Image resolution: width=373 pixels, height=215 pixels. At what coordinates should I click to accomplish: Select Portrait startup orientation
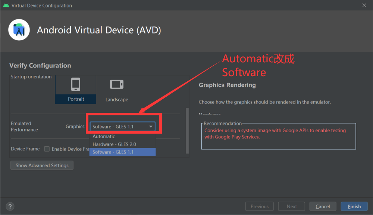point(76,90)
